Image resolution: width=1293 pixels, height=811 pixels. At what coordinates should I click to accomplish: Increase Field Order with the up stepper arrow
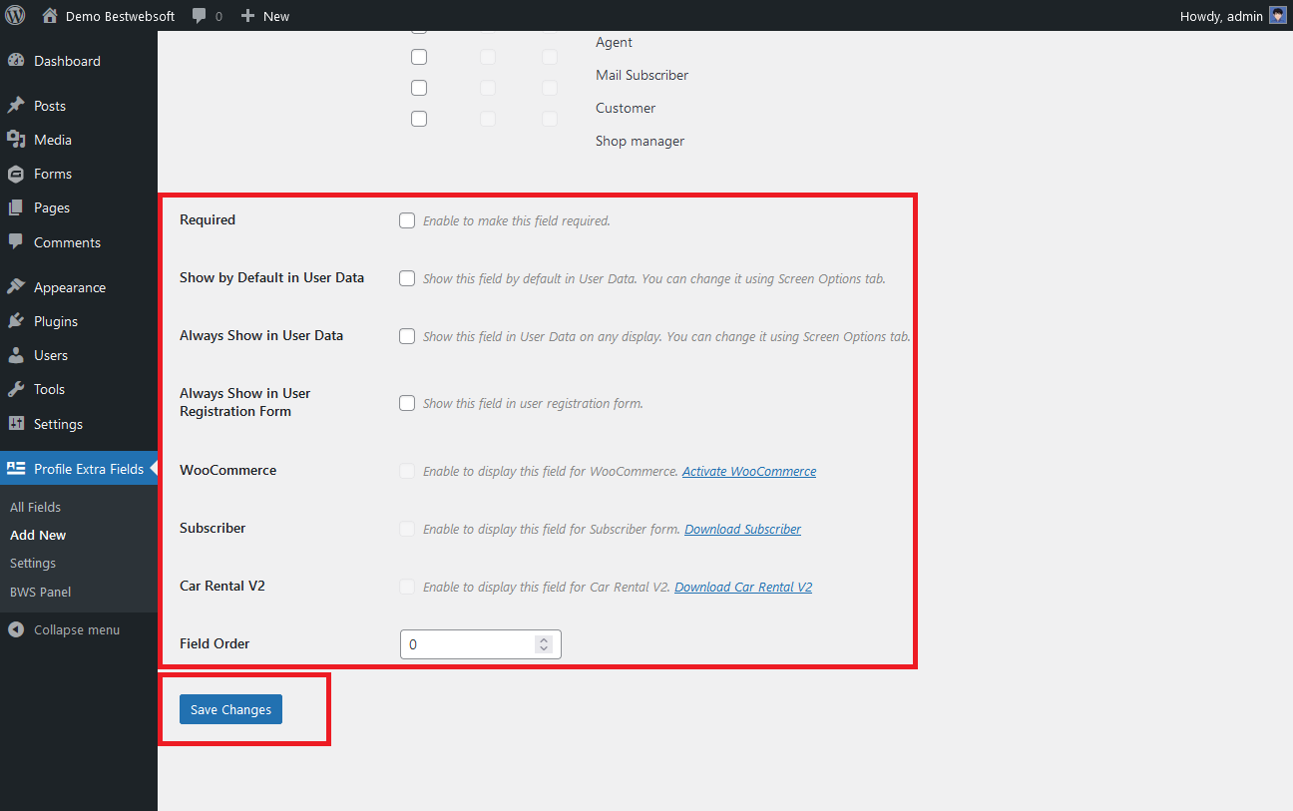tap(543, 638)
